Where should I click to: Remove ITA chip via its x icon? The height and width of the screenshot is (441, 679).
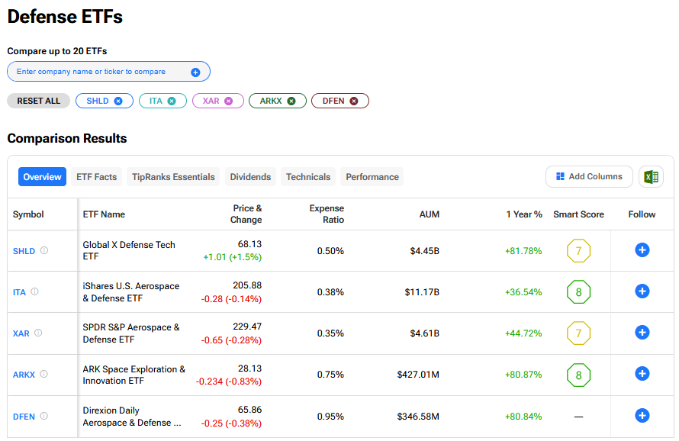(x=172, y=101)
